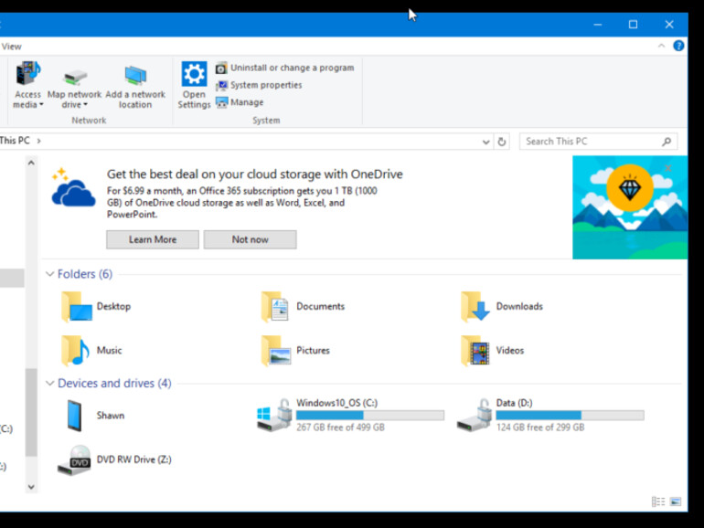Click This PC in the address bar
This screenshot has height=528, width=704.
point(15,141)
